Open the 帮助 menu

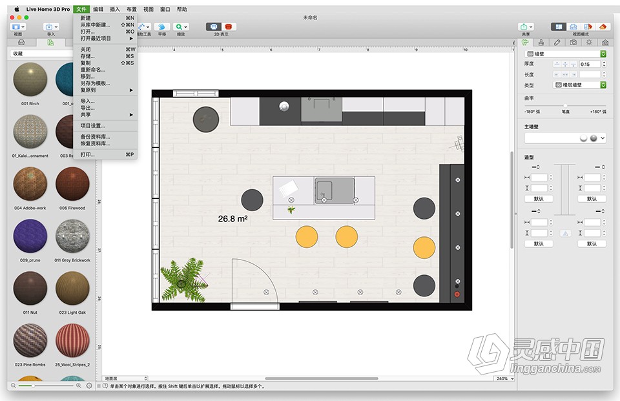coord(182,9)
